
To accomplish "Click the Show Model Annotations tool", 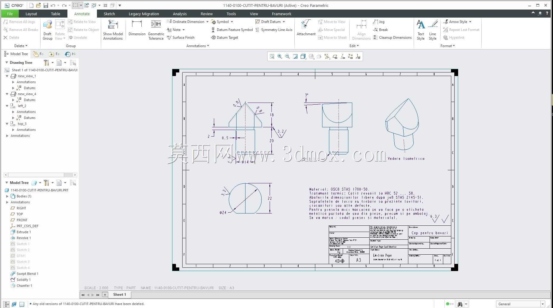I will (113, 30).
